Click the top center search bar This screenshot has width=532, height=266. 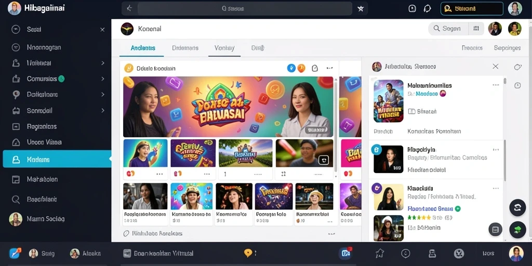(x=245, y=9)
